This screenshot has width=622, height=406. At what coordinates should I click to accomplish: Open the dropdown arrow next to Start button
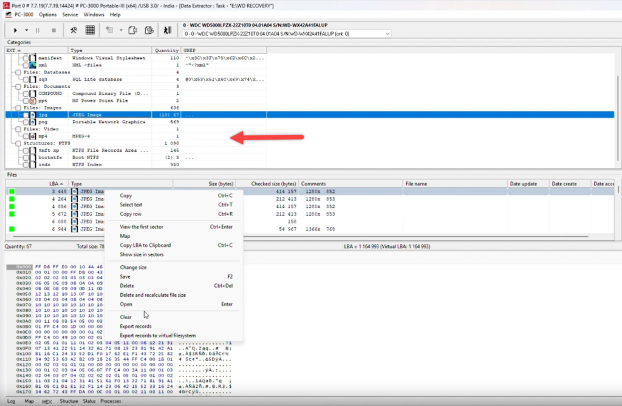pyautogui.click(x=26, y=30)
